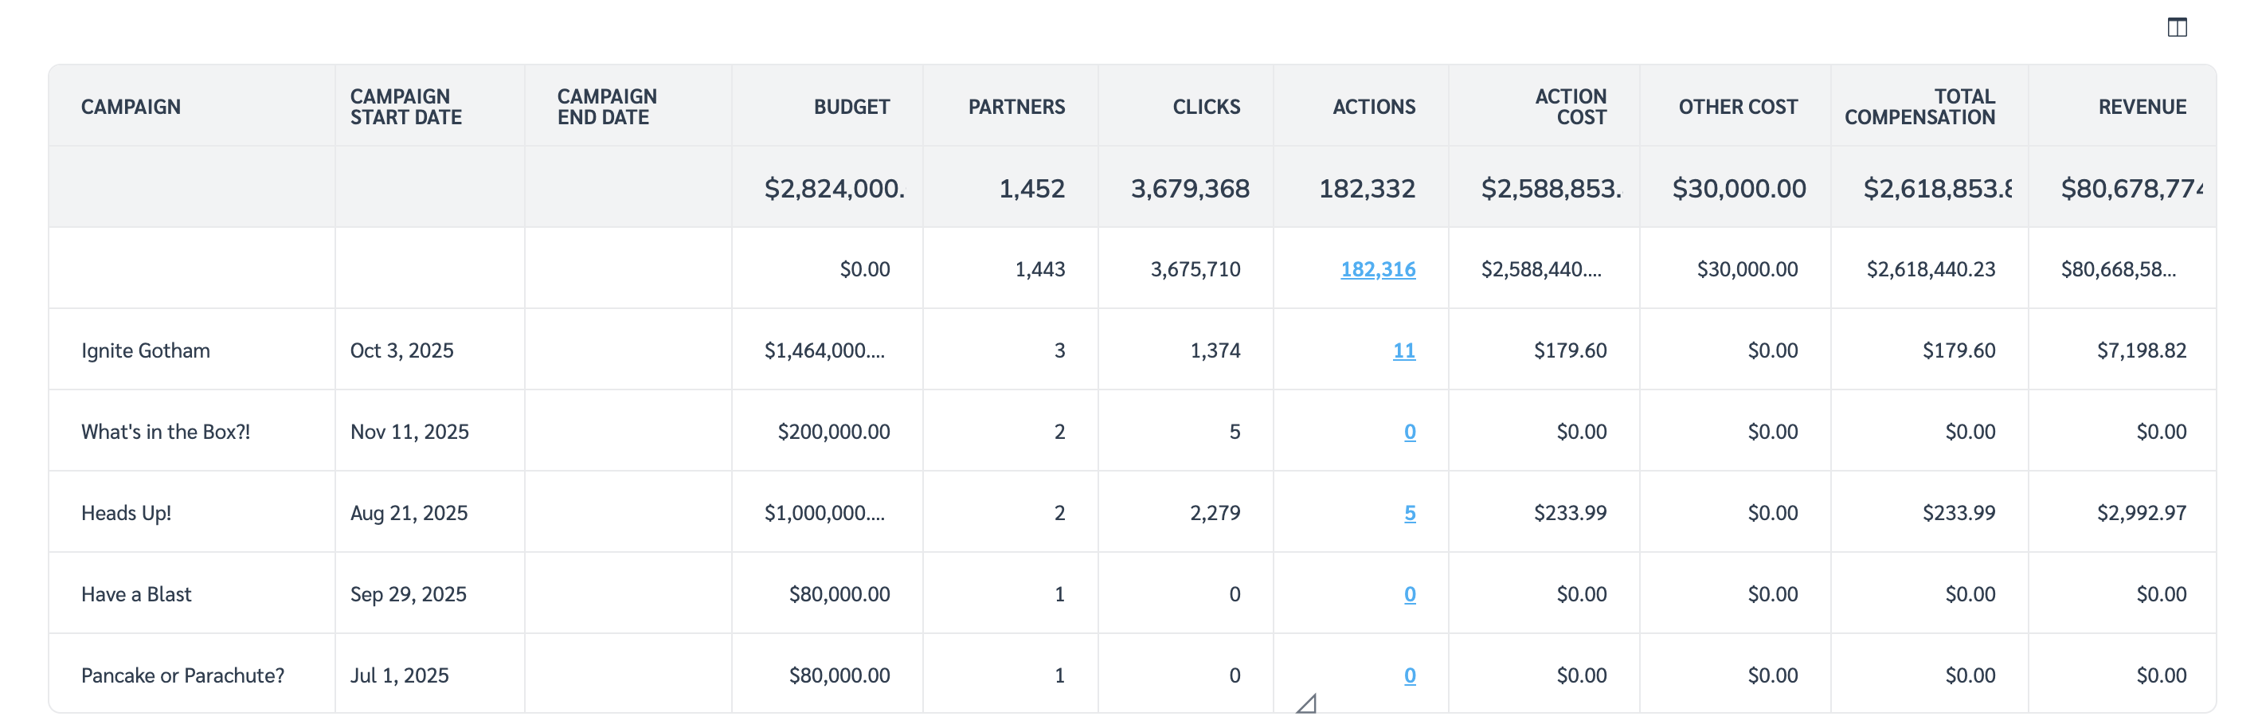Sort by Total Compensation header
This screenshot has height=728, width=2254.
1919,107
